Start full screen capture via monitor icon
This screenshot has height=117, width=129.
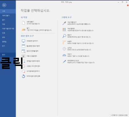pyautogui.click(x=24, y=41)
